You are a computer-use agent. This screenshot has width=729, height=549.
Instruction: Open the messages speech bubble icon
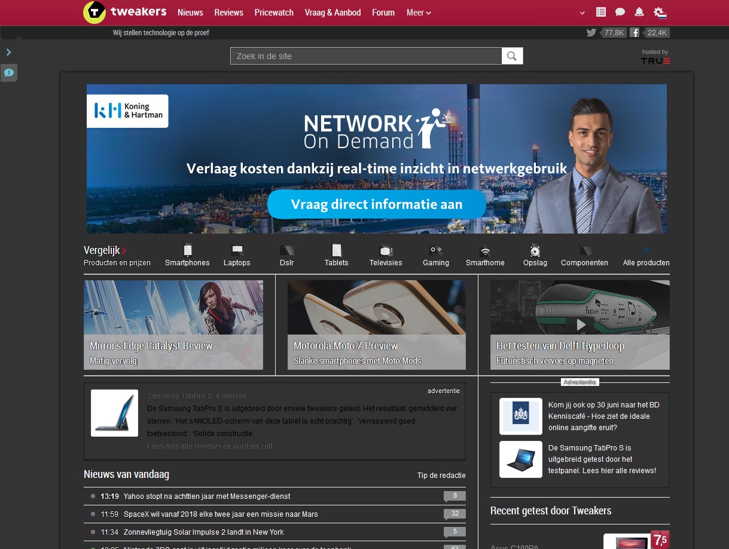click(620, 12)
